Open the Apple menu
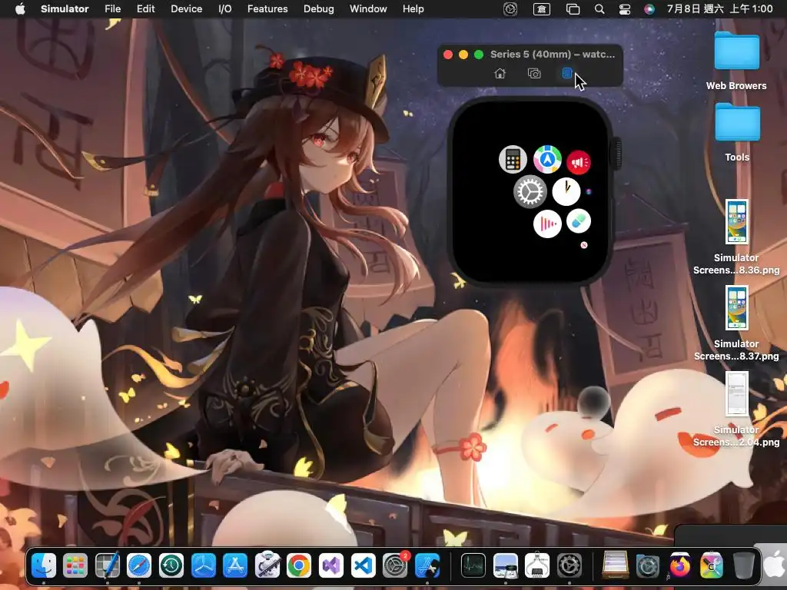Viewport: 787px width, 590px height. (x=20, y=8)
